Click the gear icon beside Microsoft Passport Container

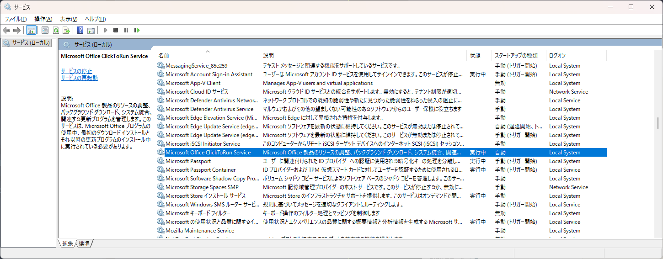(x=160, y=170)
